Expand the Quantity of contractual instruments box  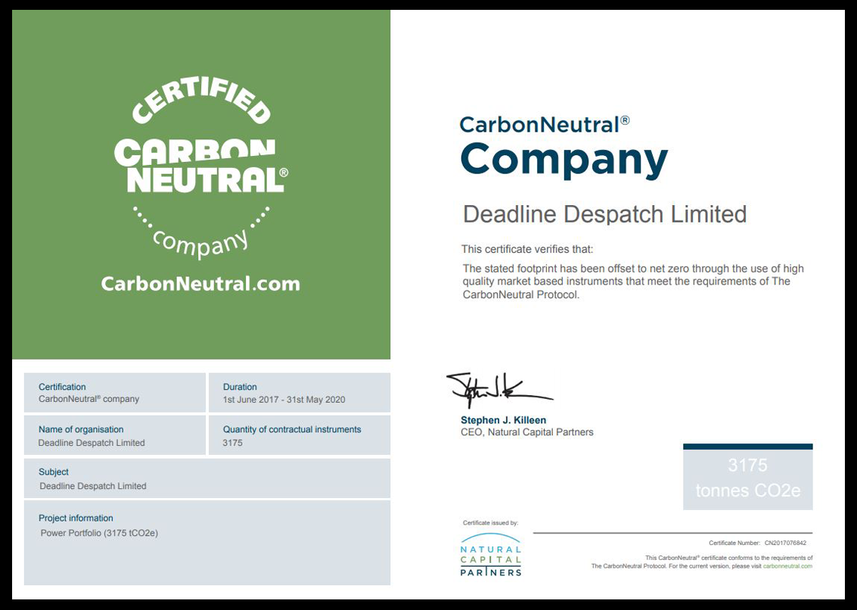coord(299,434)
